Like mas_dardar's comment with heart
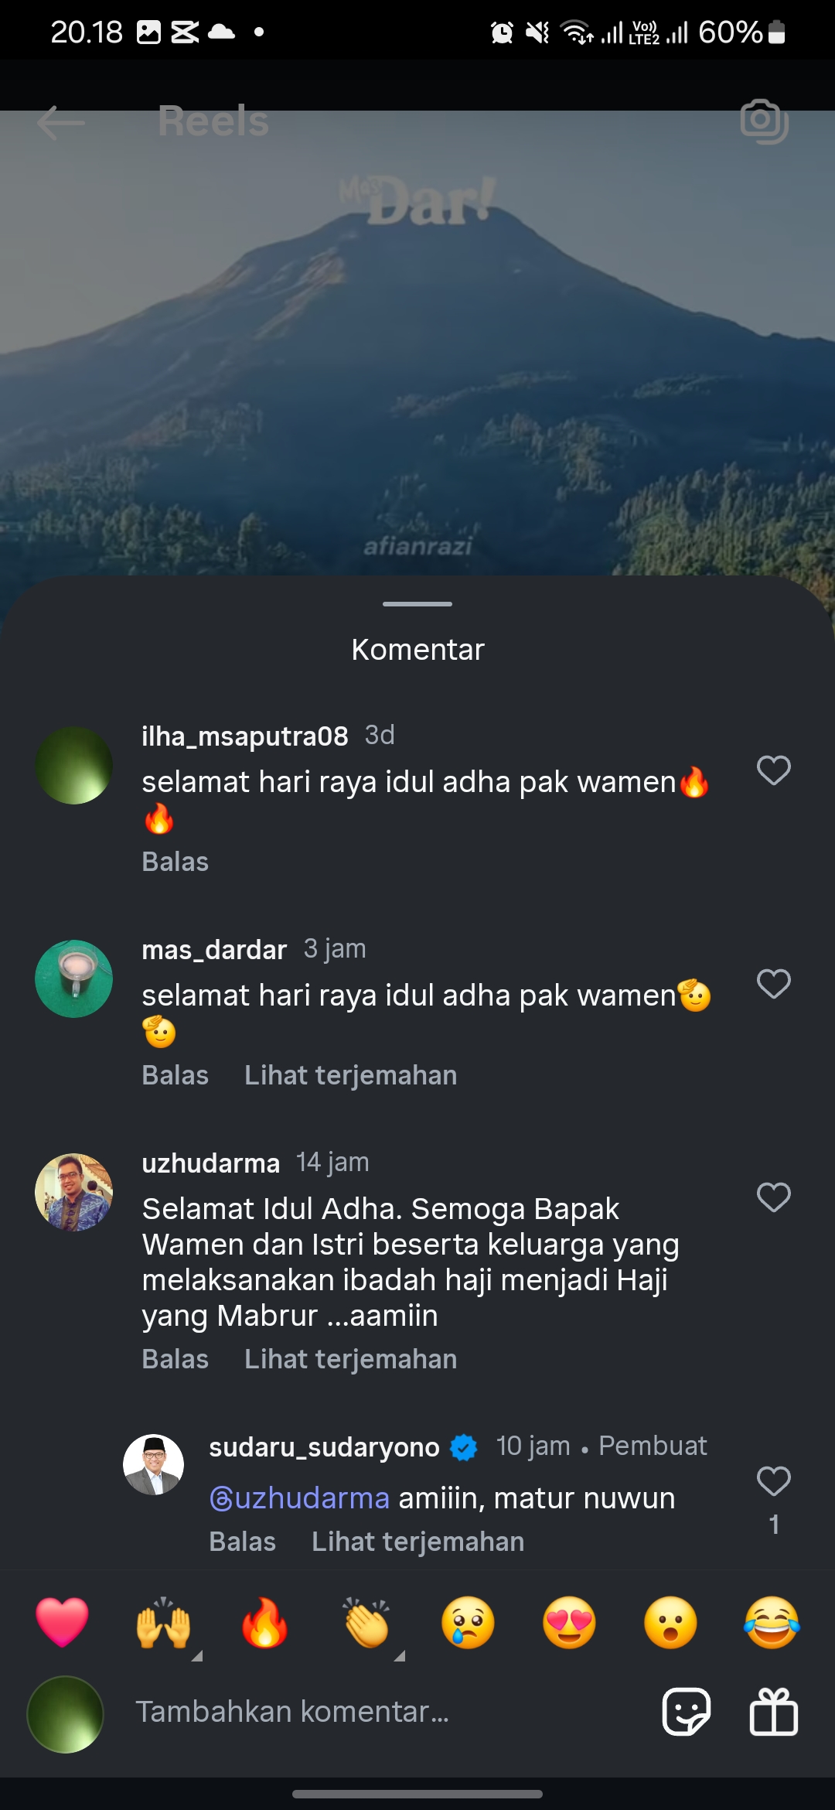Image resolution: width=835 pixels, height=1810 pixels. coord(773,984)
